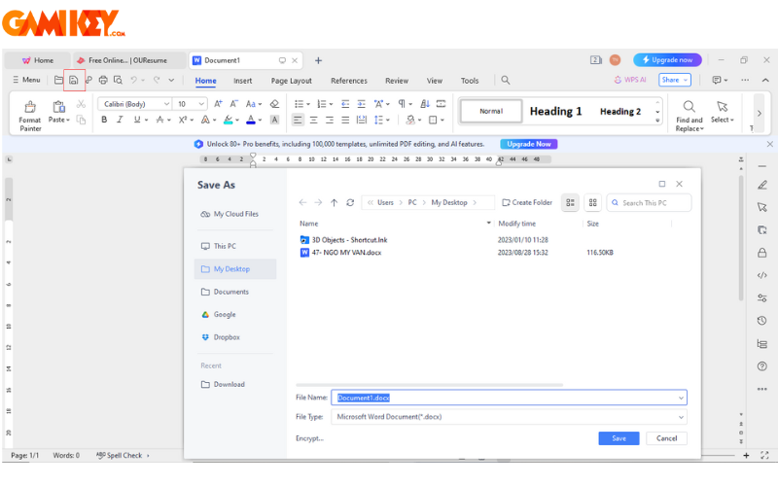The height and width of the screenshot is (486, 778).
Task: Toggle Bold formatting
Action: [x=104, y=120]
